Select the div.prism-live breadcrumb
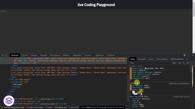 pyautogui.click(x=74, y=107)
